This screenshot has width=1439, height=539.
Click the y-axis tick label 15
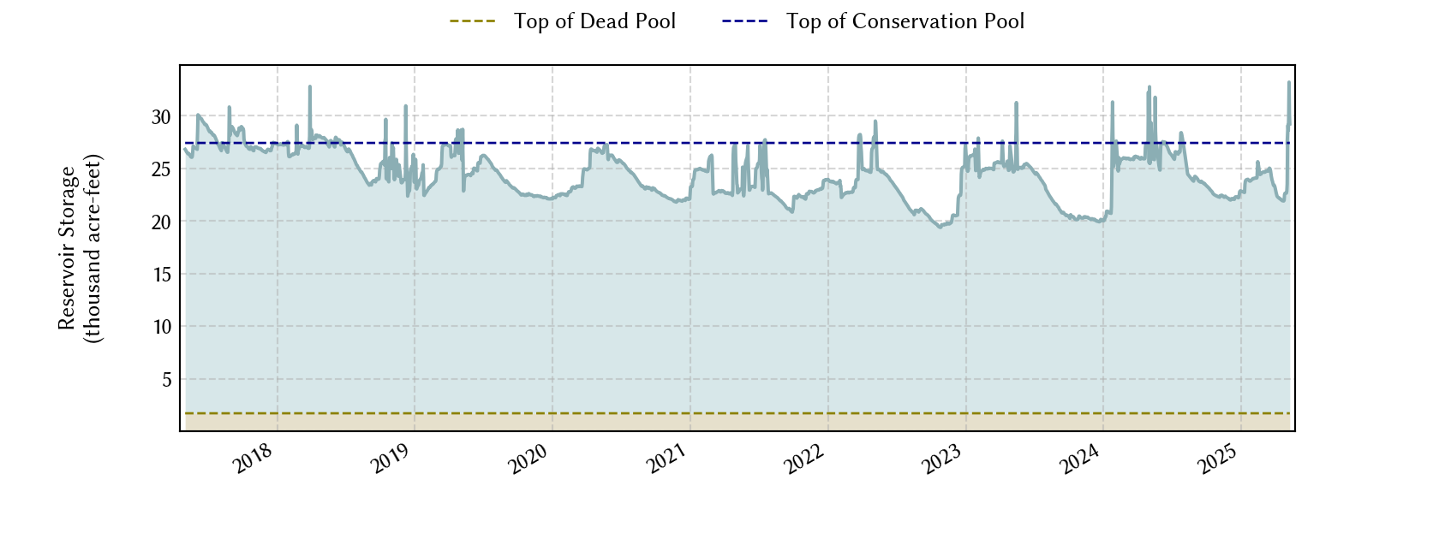(x=161, y=275)
